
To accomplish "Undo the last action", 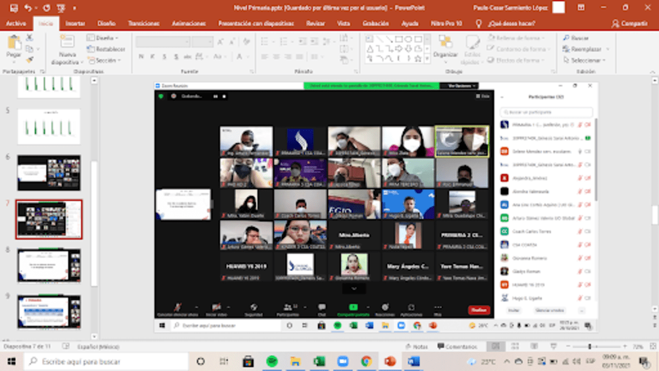I will 28,8.
